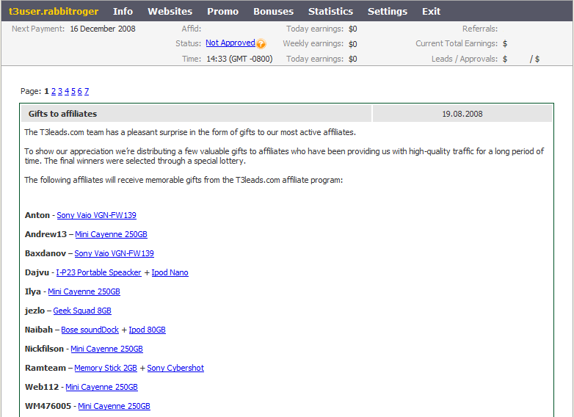
Task: Click the 14:33 (GMT -0800) time value
Action: [x=239, y=59]
